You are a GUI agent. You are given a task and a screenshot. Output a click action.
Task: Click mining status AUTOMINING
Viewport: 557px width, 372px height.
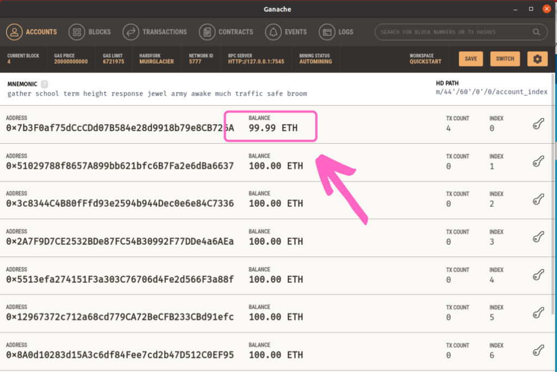315,62
